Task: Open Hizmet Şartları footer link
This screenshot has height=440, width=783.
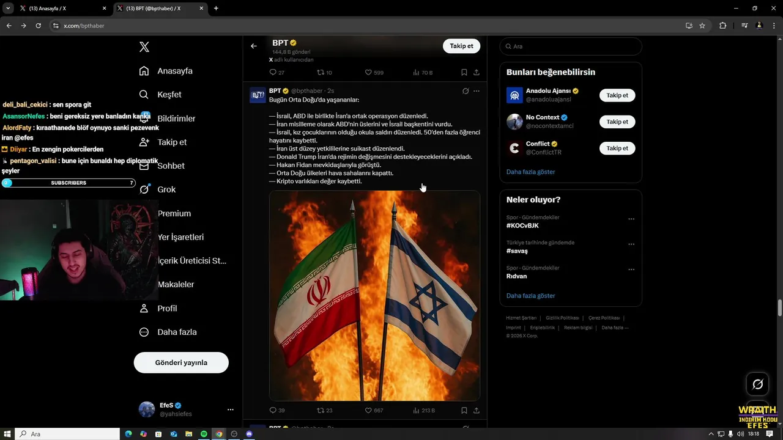Action: (521, 318)
